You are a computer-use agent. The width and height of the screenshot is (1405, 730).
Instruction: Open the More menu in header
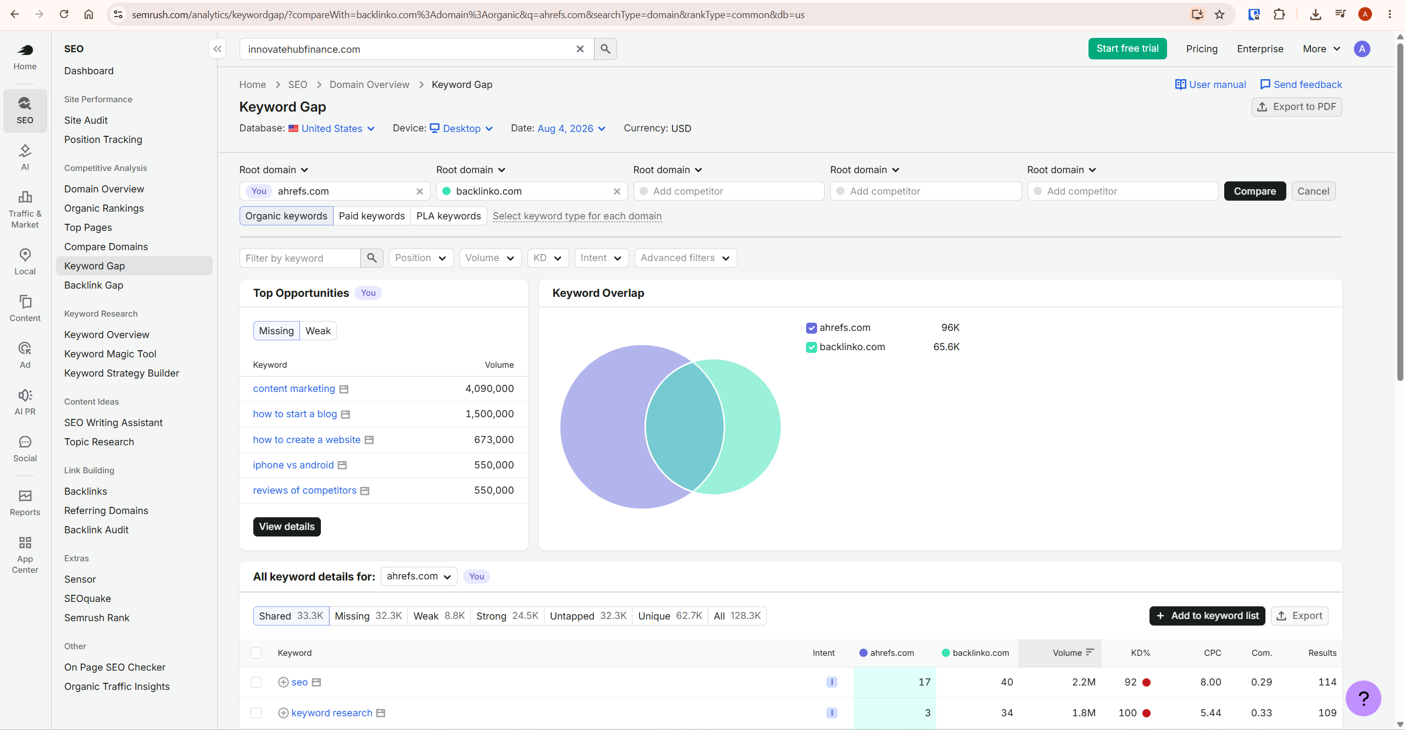click(x=1321, y=49)
